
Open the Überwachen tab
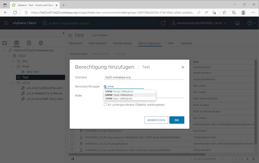98,43
